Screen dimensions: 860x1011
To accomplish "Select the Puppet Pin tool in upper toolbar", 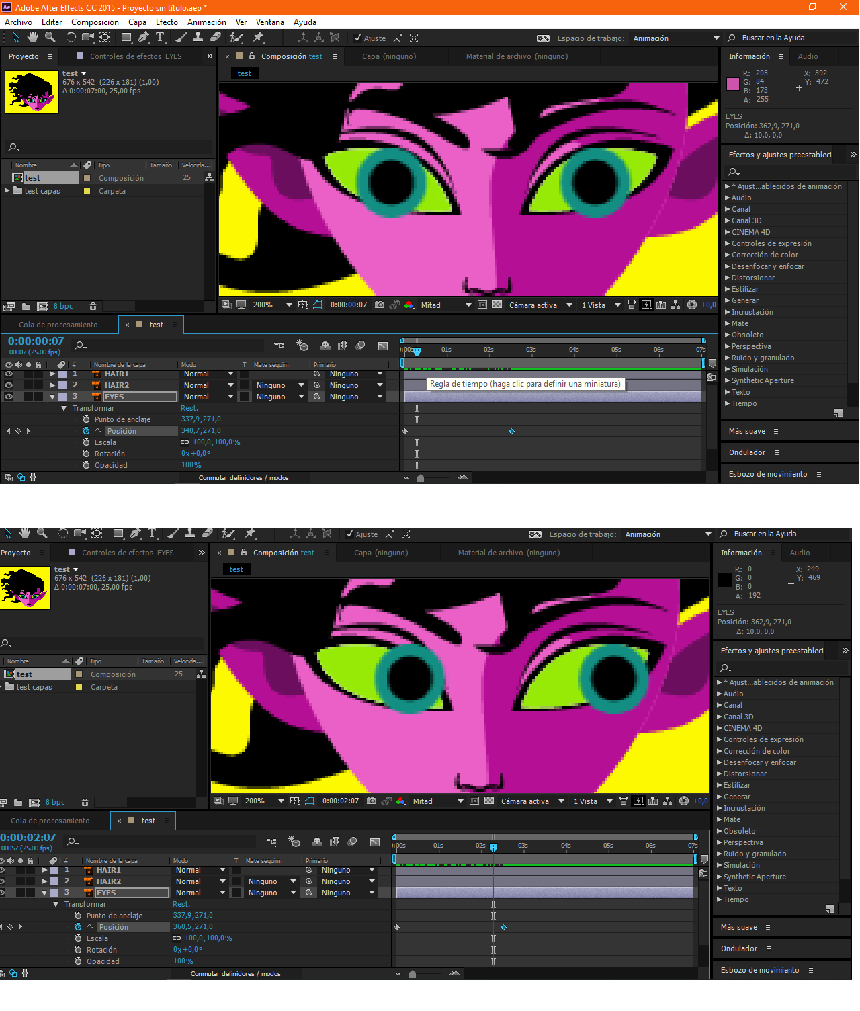I will click(x=258, y=38).
